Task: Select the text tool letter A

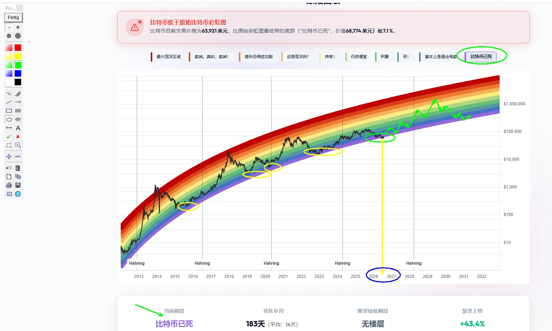Action: (18, 128)
